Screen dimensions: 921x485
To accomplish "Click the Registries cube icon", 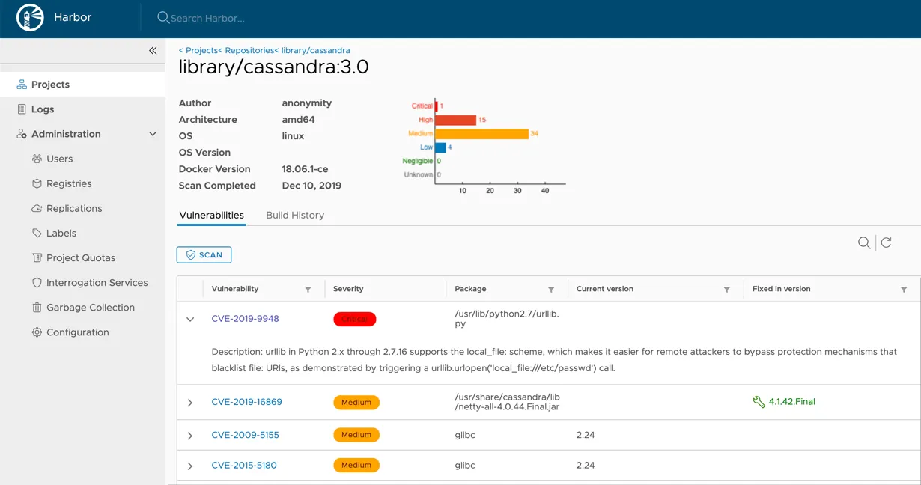I will (x=37, y=183).
